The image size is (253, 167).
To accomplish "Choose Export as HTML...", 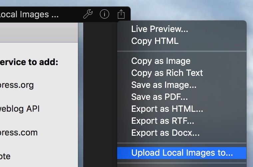I will click(x=182, y=109).
